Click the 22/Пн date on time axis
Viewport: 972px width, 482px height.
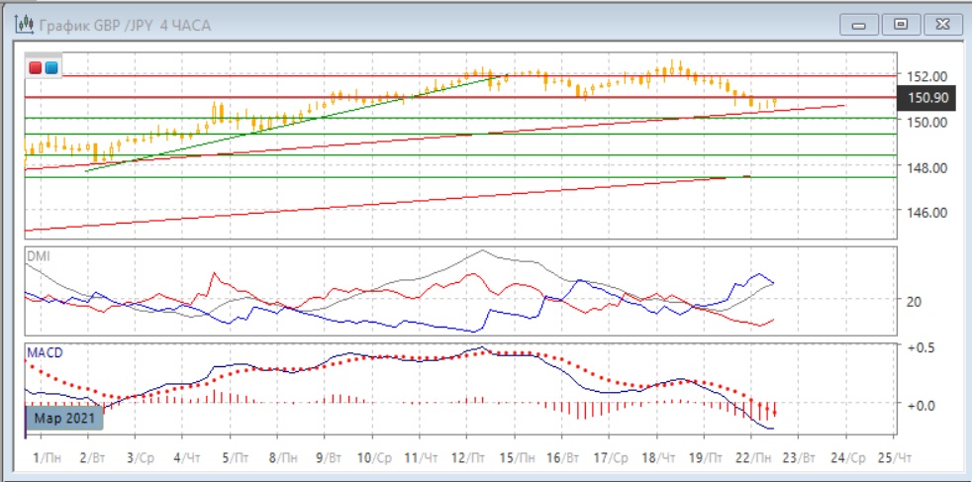[755, 459]
